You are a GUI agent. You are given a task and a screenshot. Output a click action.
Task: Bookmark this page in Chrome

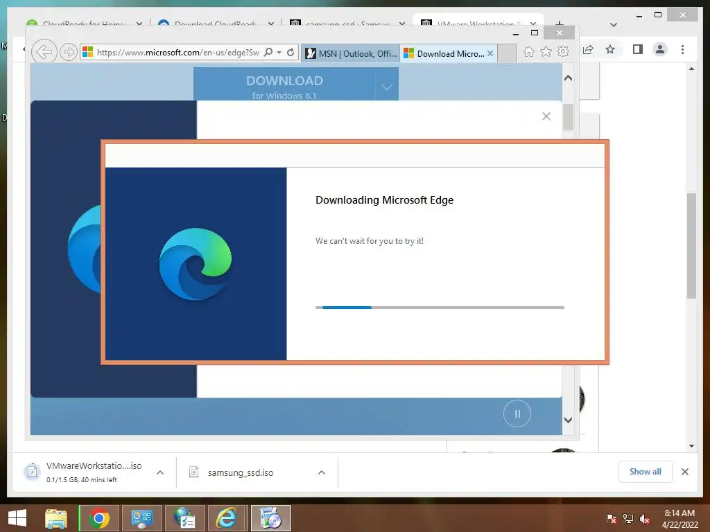pos(610,49)
